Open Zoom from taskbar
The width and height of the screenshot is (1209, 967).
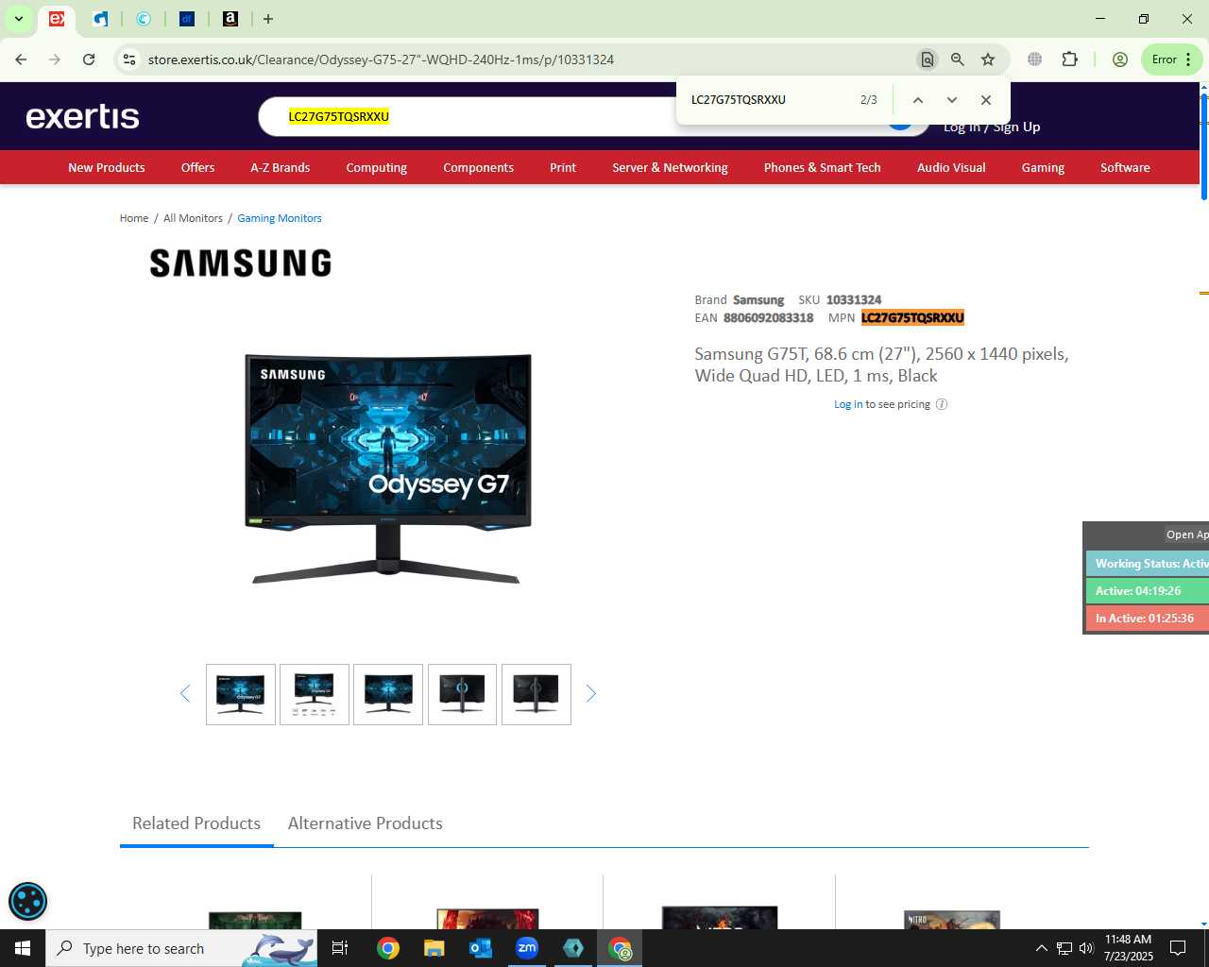pyautogui.click(x=527, y=948)
